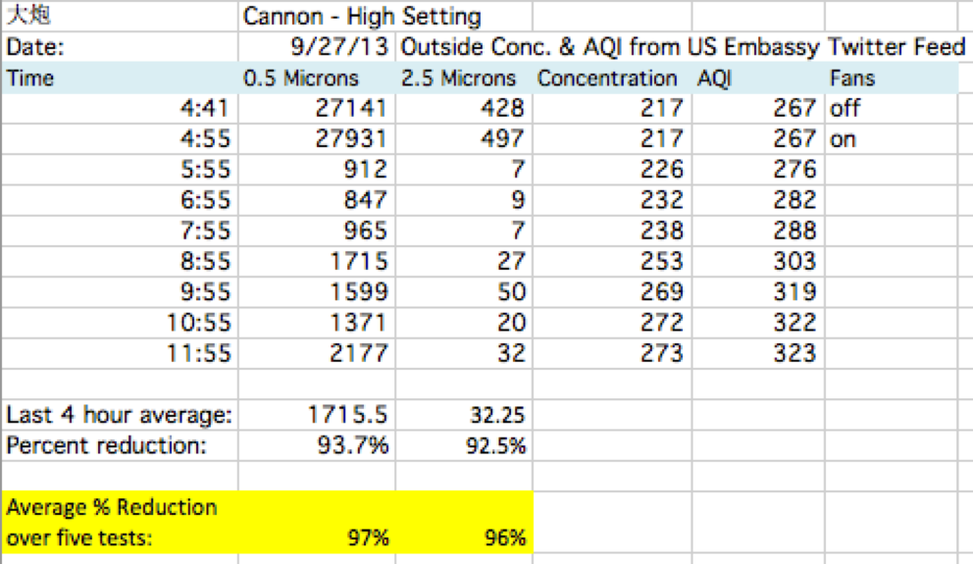This screenshot has height=564, width=973.
Task: Select the 0.5 micron value 912
Action: pyautogui.click(x=317, y=170)
